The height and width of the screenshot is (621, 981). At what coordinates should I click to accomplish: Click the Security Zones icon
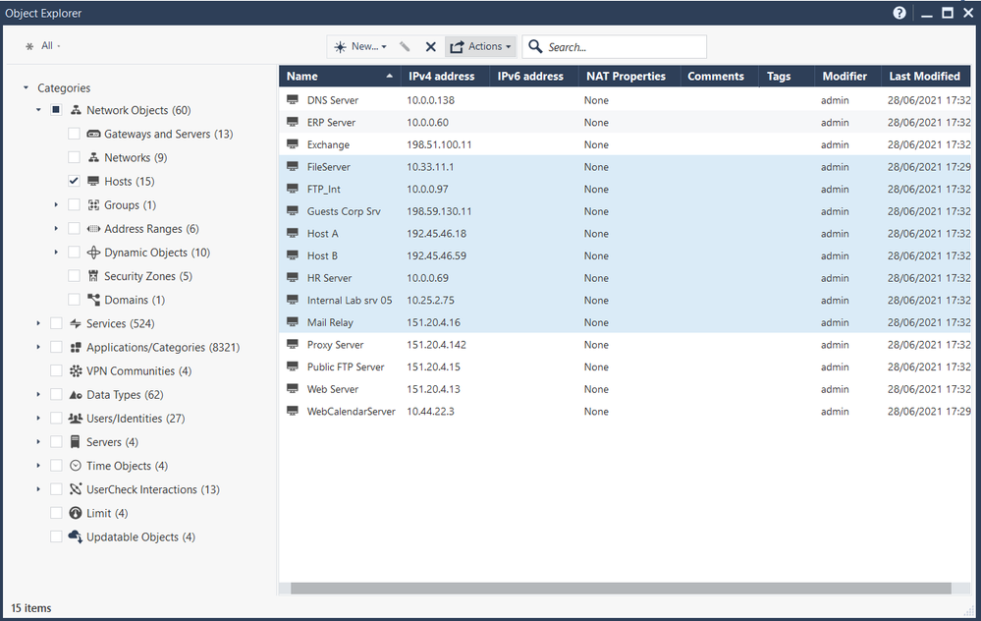pyautogui.click(x=93, y=276)
